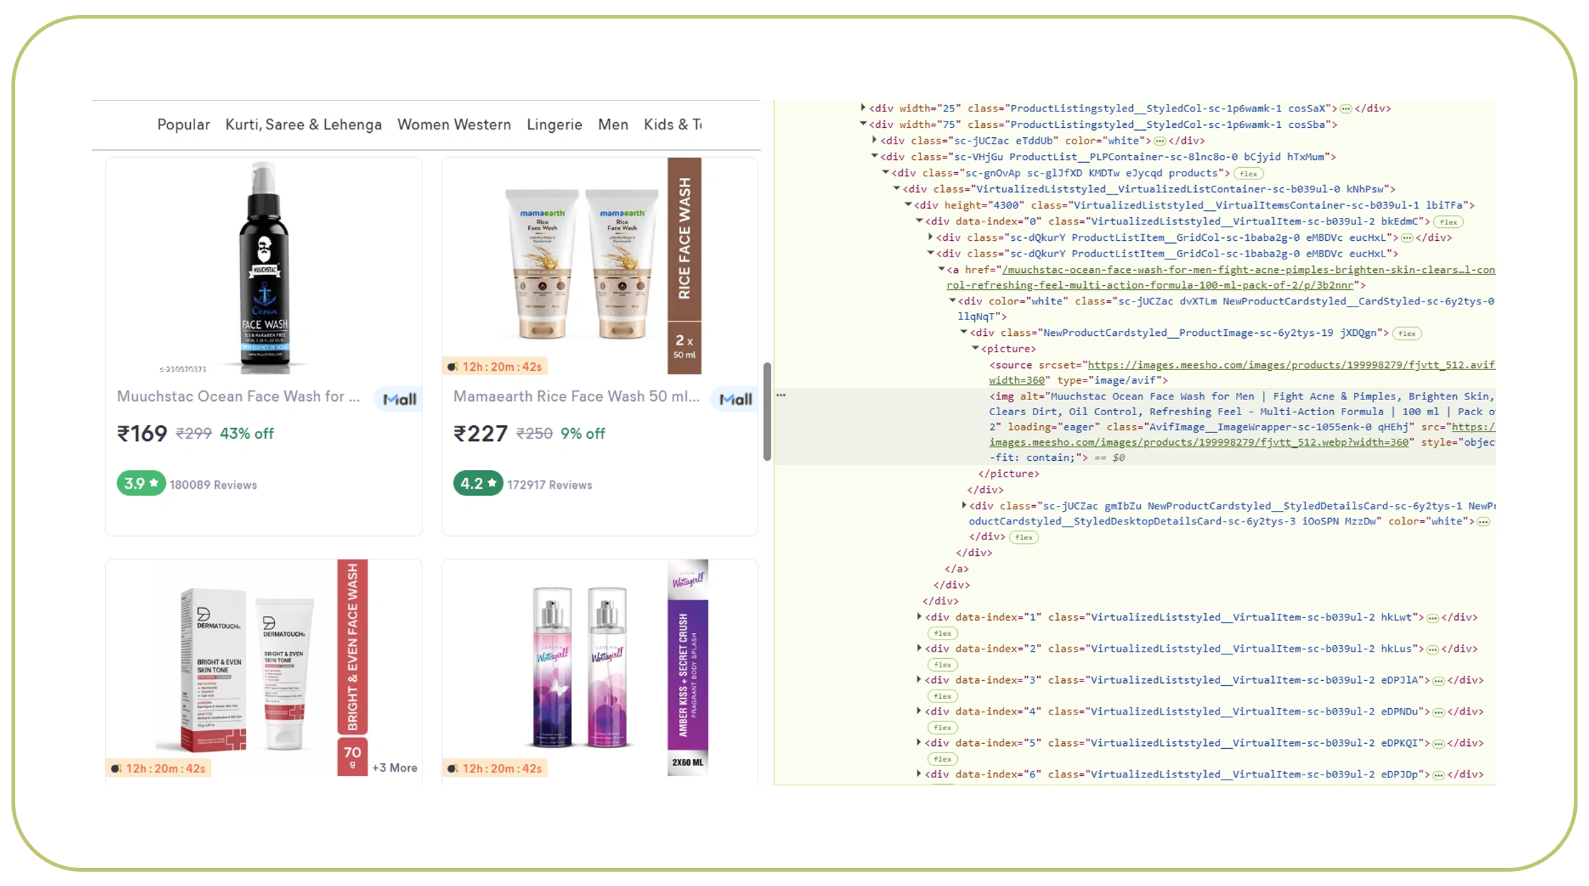
Task: Open the fjvtt_512.avif srcset link
Action: point(1242,372)
